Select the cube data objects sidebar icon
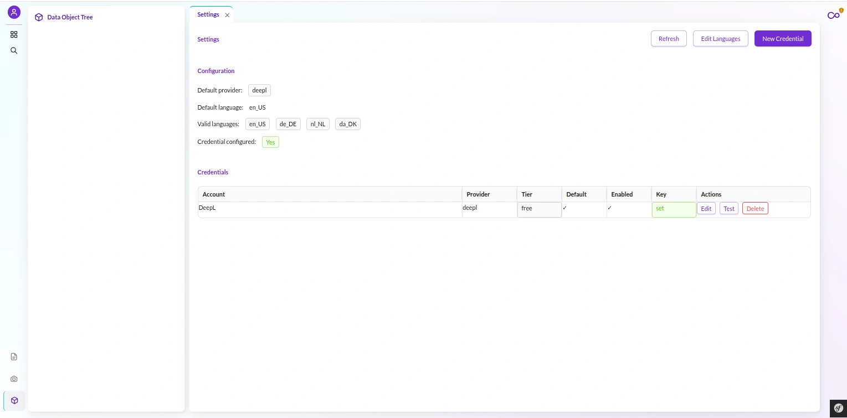The height and width of the screenshot is (418, 847). click(14, 400)
